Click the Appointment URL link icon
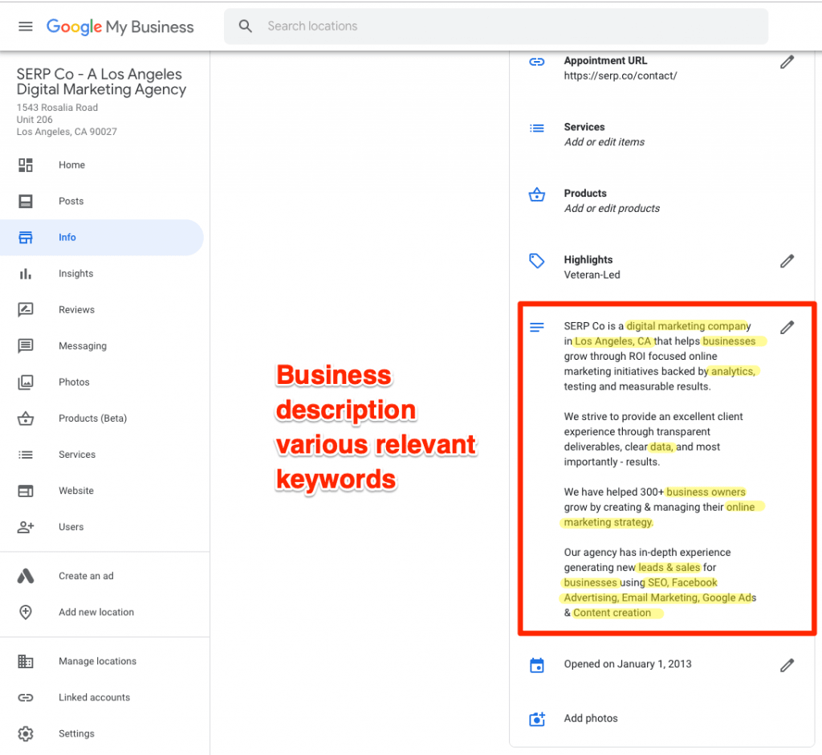 [537, 62]
